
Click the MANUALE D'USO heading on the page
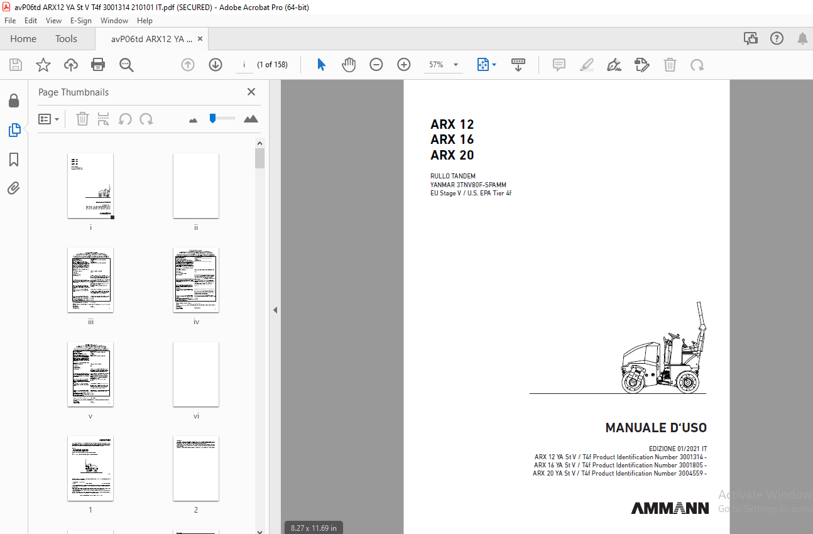(x=656, y=428)
